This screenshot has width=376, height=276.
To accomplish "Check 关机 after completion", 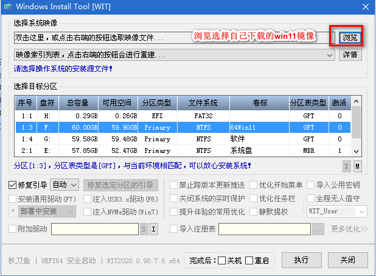I will [x=222, y=260].
